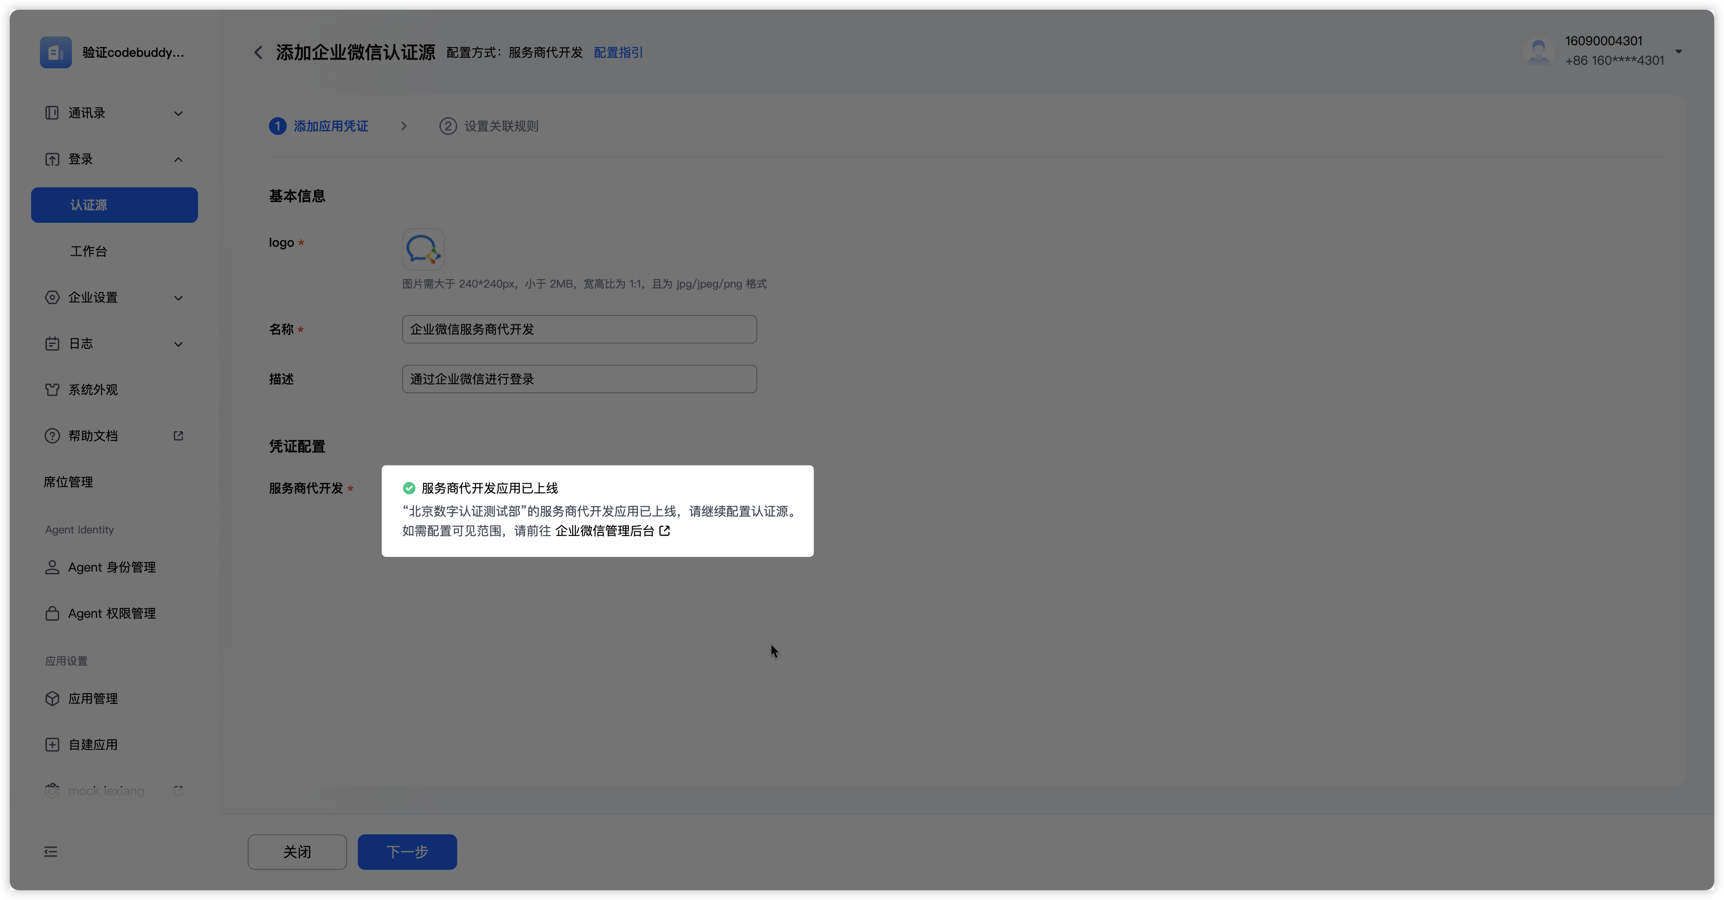Click the back arrow beside the page title
Image resolution: width=1724 pixels, height=900 pixels.
coord(258,52)
